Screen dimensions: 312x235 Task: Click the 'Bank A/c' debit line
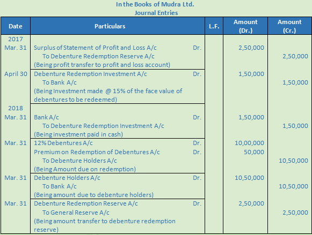tap(46, 117)
